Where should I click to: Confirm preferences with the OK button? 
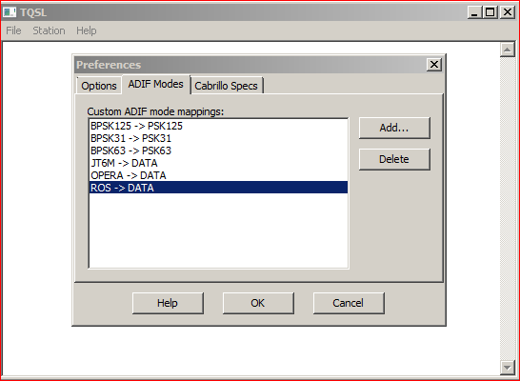pos(258,303)
